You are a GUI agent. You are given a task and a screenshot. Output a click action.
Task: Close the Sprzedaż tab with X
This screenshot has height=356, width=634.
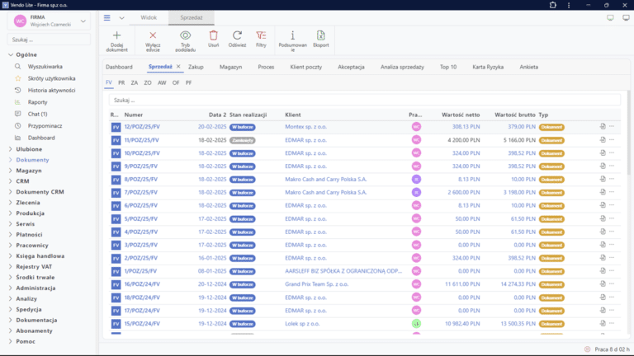click(x=178, y=67)
